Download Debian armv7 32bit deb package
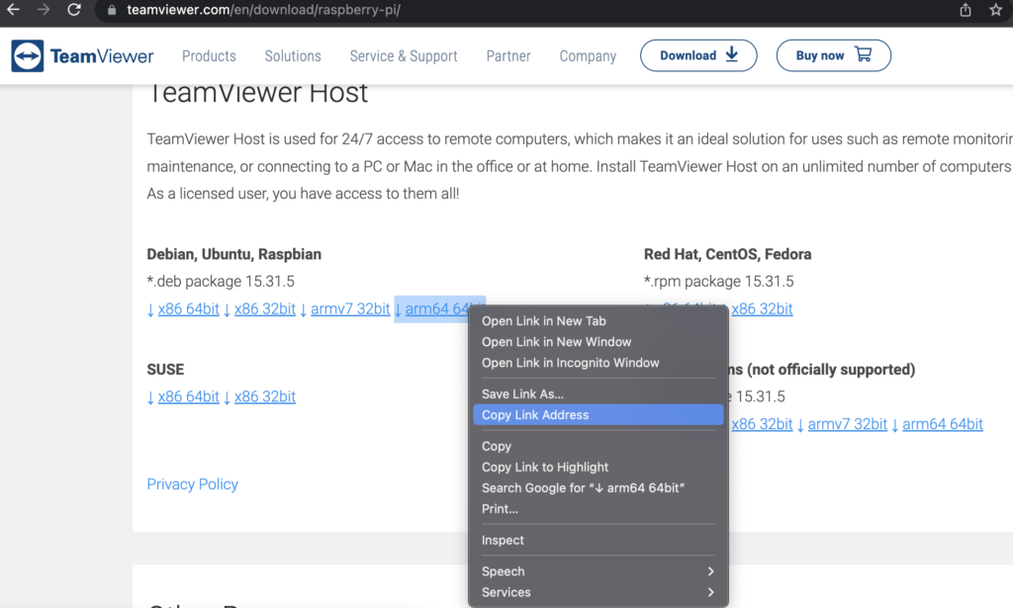Viewport: 1013px width, 608px height. click(350, 309)
